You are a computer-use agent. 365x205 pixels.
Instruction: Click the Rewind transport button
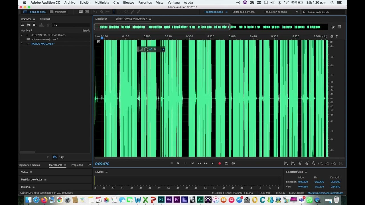[x=199, y=163]
